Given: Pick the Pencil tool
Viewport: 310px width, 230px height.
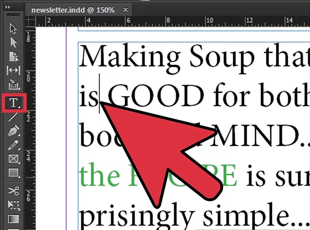Looking at the screenshot, I should [x=13, y=145].
